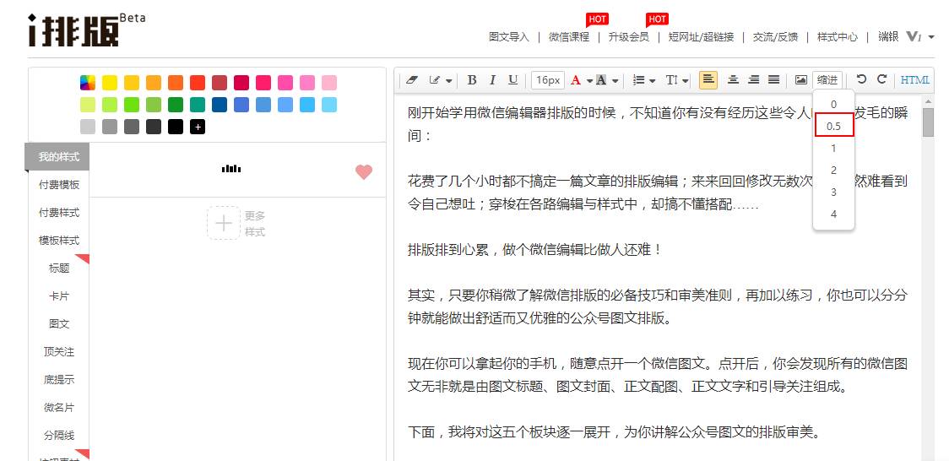
Task: Select justified text alignment
Action: (x=773, y=80)
